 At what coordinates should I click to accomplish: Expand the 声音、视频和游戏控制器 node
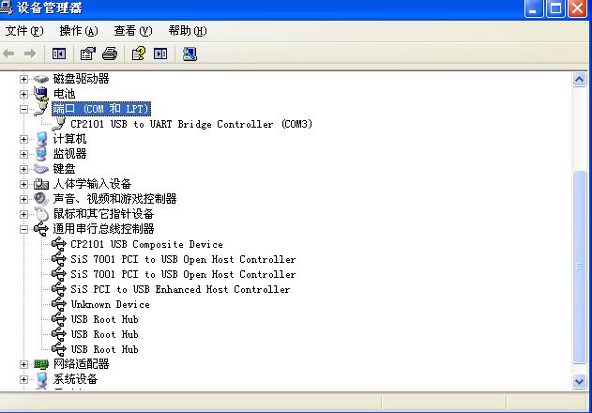pyautogui.click(x=24, y=199)
